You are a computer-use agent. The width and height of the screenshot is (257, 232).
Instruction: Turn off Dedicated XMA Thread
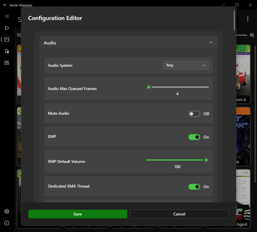pos(194,186)
